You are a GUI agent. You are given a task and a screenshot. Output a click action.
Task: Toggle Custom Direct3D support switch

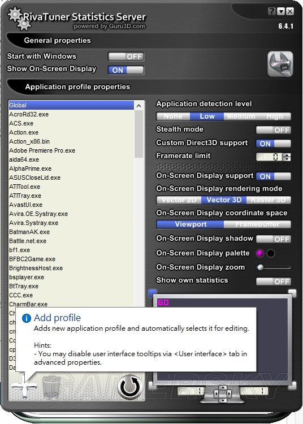point(274,144)
